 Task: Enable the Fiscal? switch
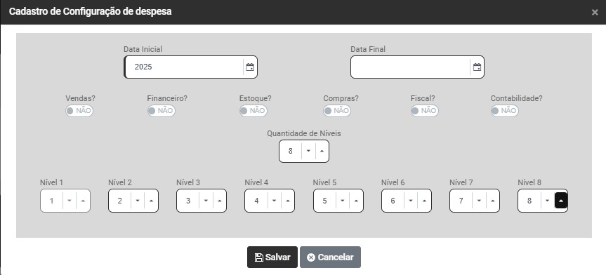coord(424,111)
